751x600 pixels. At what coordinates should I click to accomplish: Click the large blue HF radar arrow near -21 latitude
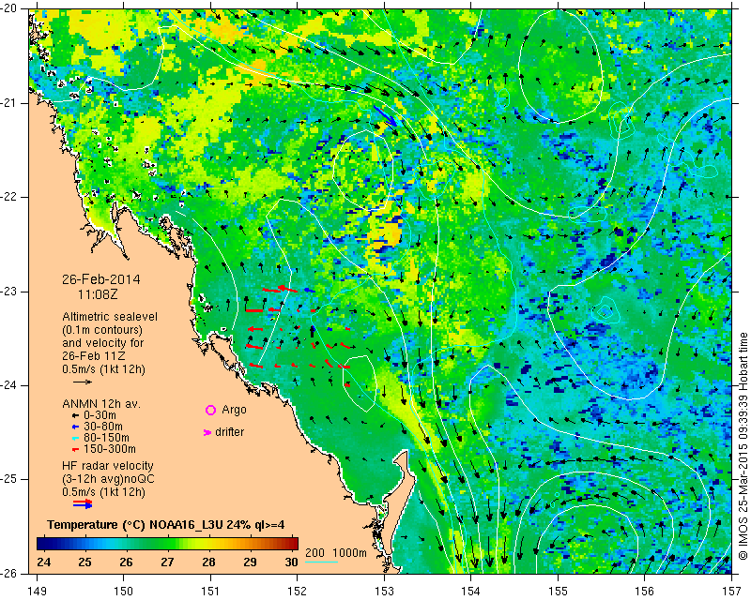pyautogui.click(x=385, y=116)
